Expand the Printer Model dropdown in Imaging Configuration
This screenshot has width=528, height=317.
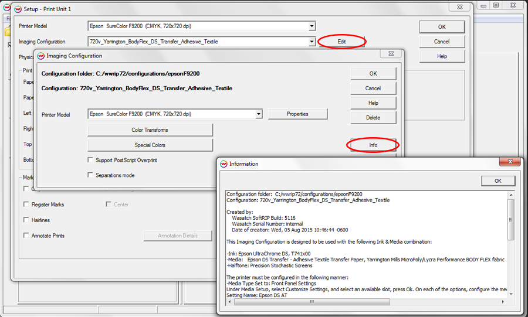click(259, 114)
